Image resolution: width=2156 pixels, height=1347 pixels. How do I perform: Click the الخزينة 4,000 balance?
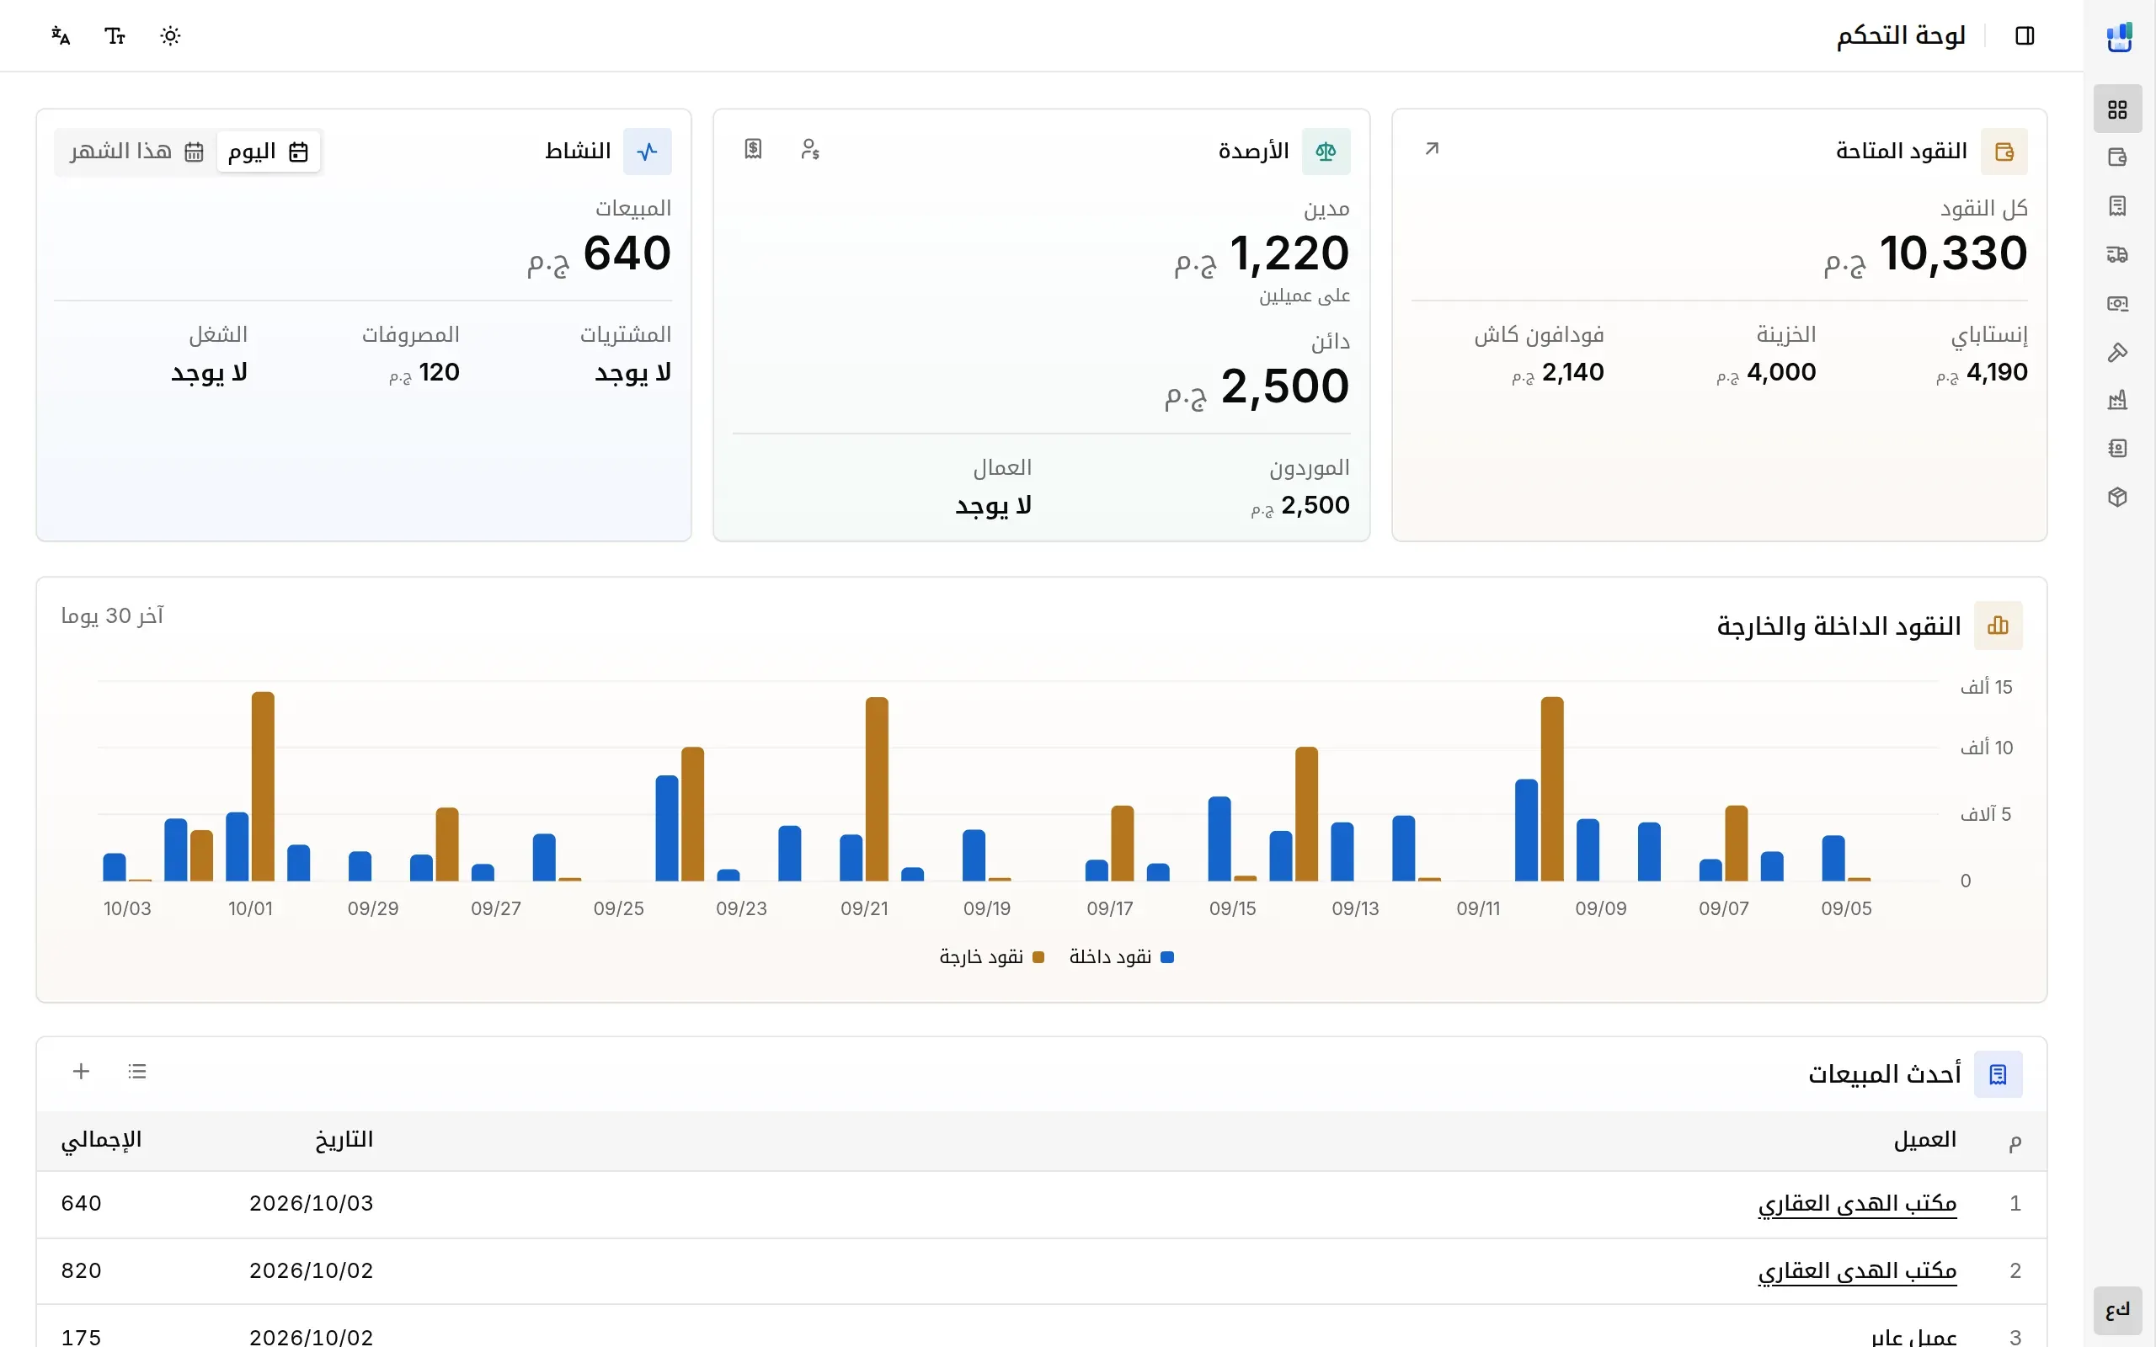[x=1766, y=372]
